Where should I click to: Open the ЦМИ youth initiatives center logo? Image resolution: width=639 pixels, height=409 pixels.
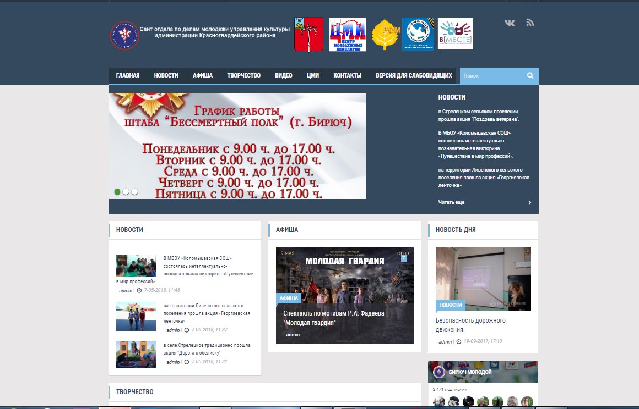point(348,35)
